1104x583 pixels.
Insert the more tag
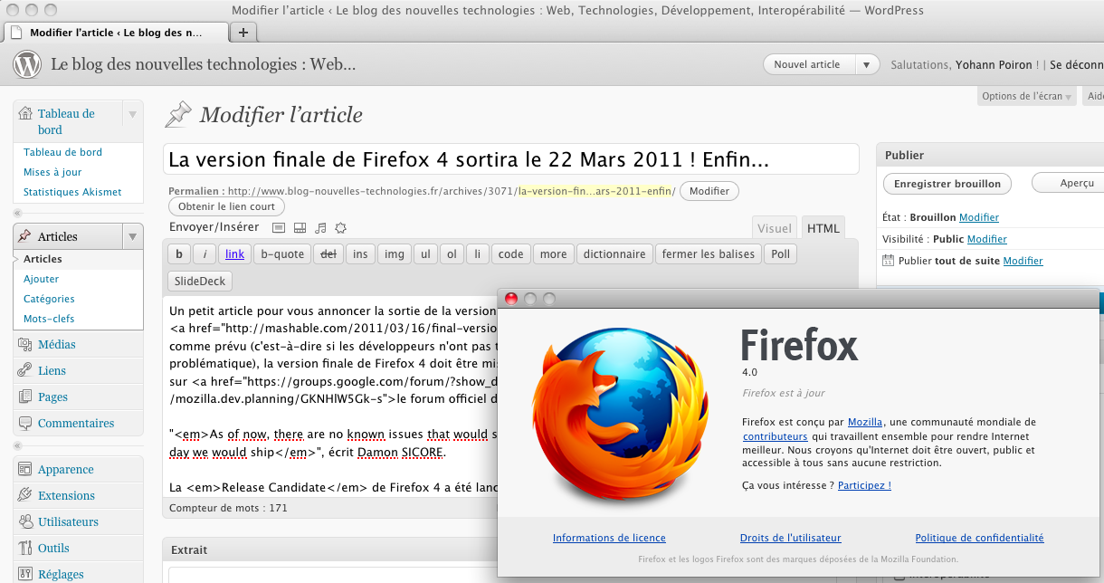[x=553, y=254]
